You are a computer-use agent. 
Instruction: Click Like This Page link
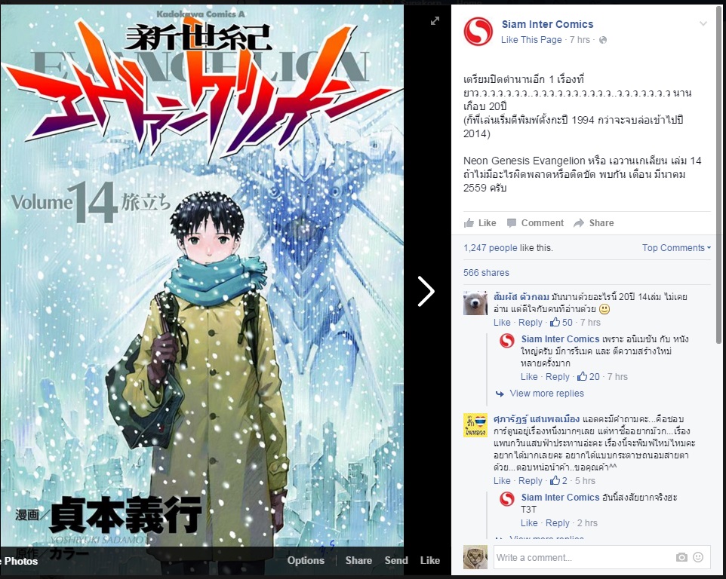pyautogui.click(x=531, y=40)
